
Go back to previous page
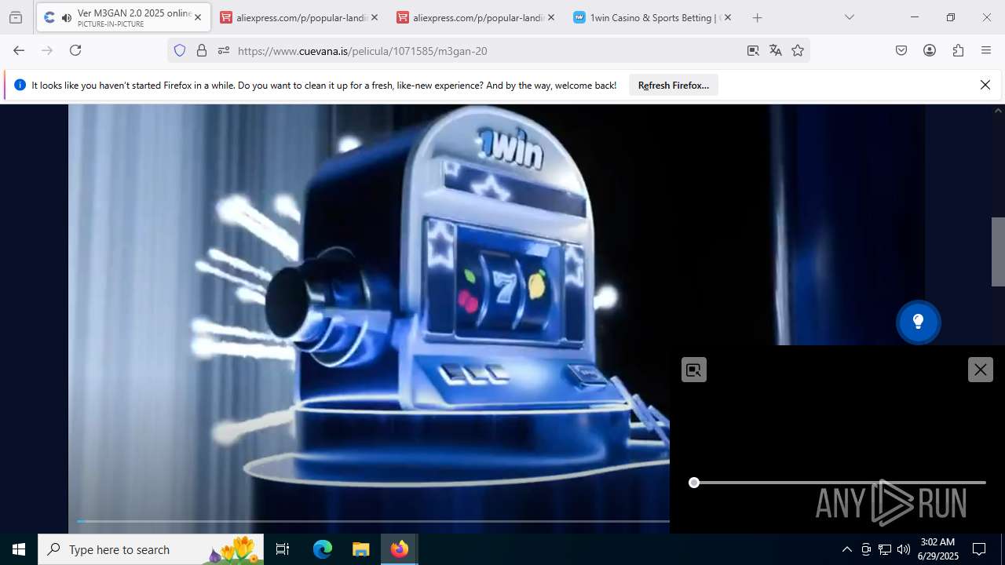(x=19, y=50)
